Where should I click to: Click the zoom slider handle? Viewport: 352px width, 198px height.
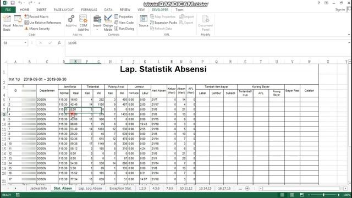click(x=323, y=195)
